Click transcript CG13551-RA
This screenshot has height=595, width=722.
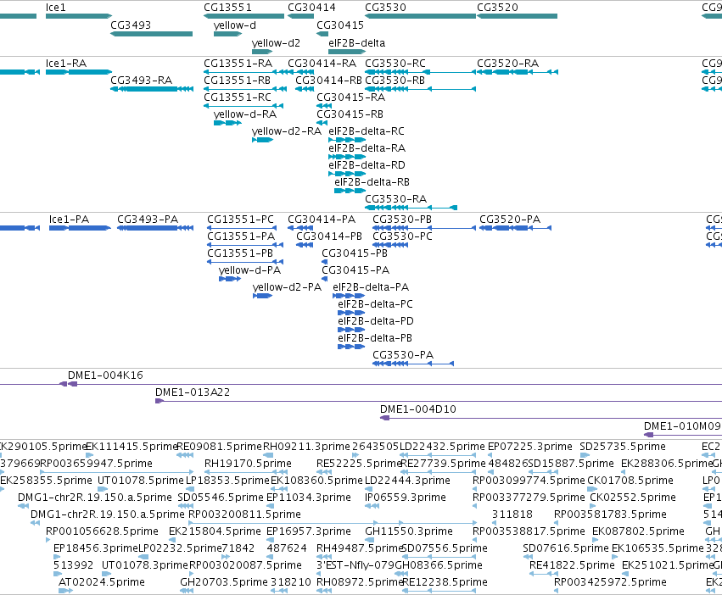coord(238,64)
